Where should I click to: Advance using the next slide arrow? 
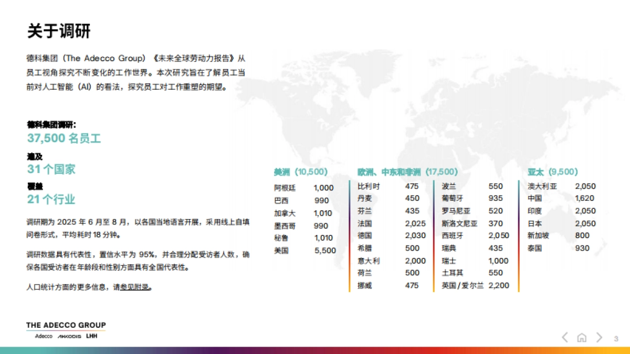[600, 338]
